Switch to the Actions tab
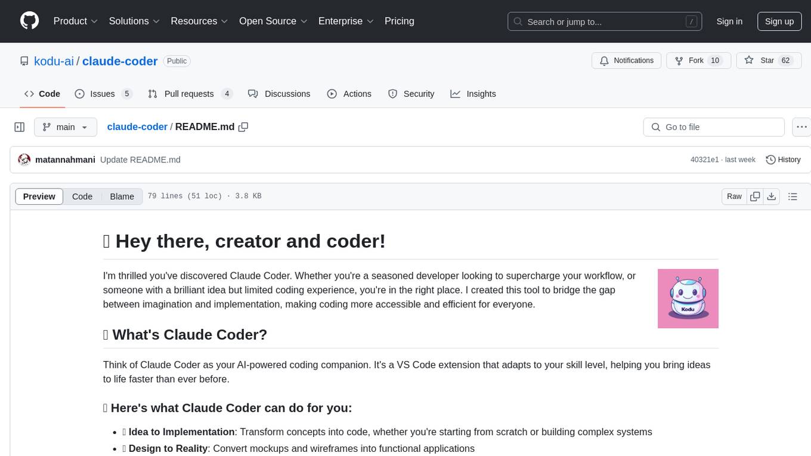This screenshot has width=811, height=456. click(349, 94)
